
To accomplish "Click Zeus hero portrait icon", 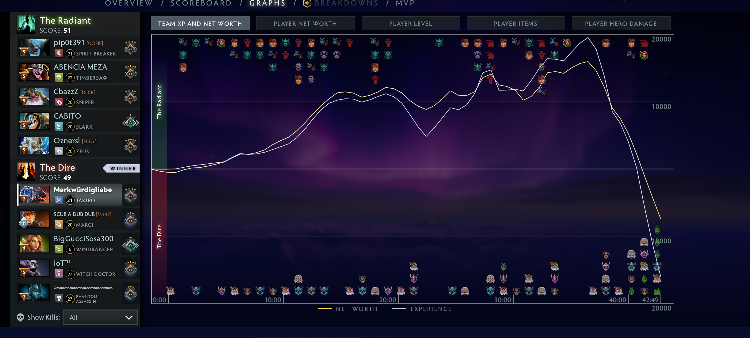I will coord(34,146).
